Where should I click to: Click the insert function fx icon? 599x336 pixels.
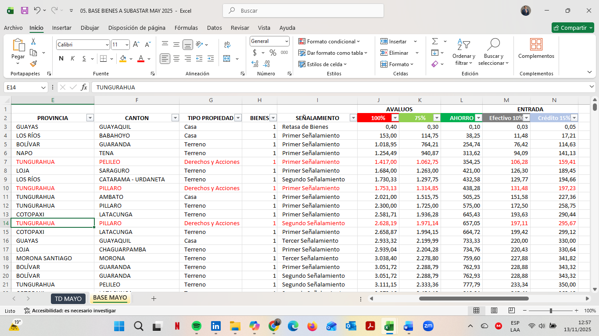(x=84, y=87)
